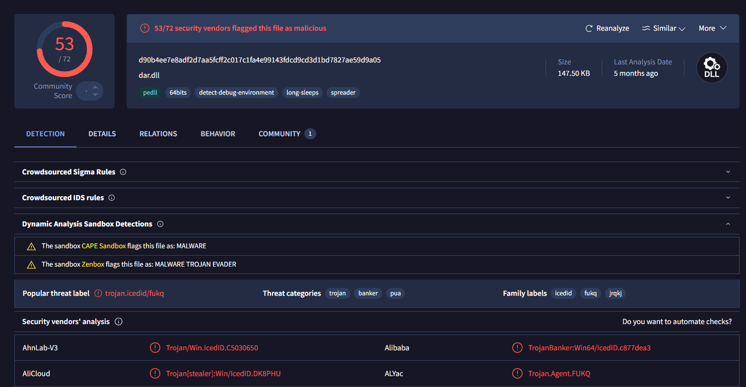Click info icon beside Crowdsourced IDS rules
Viewport: 746px width, 387px height.
coord(112,198)
